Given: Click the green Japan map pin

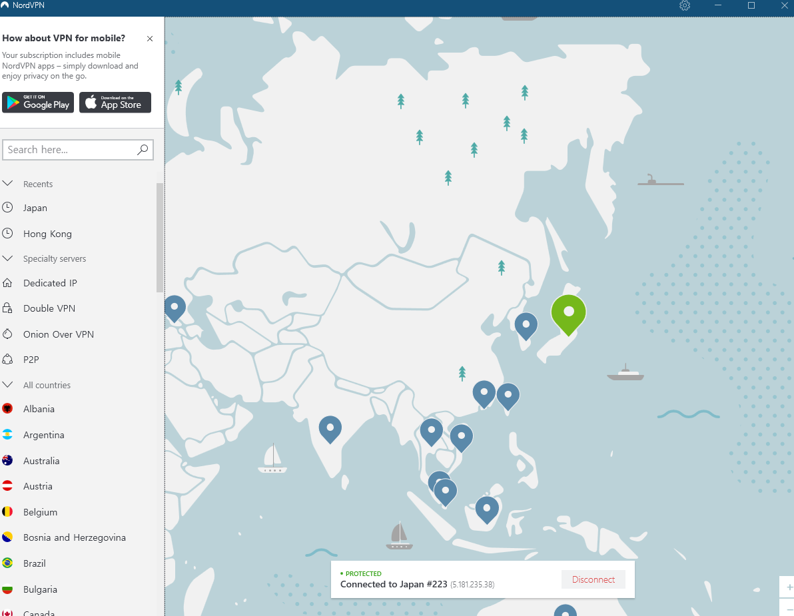Looking at the screenshot, I should (569, 315).
